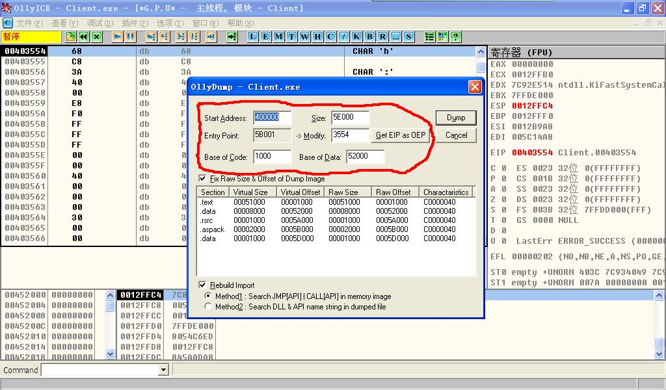Screen dimensions: 666x390
Task: Click the Step over toolbar icon
Action: click(x=164, y=36)
